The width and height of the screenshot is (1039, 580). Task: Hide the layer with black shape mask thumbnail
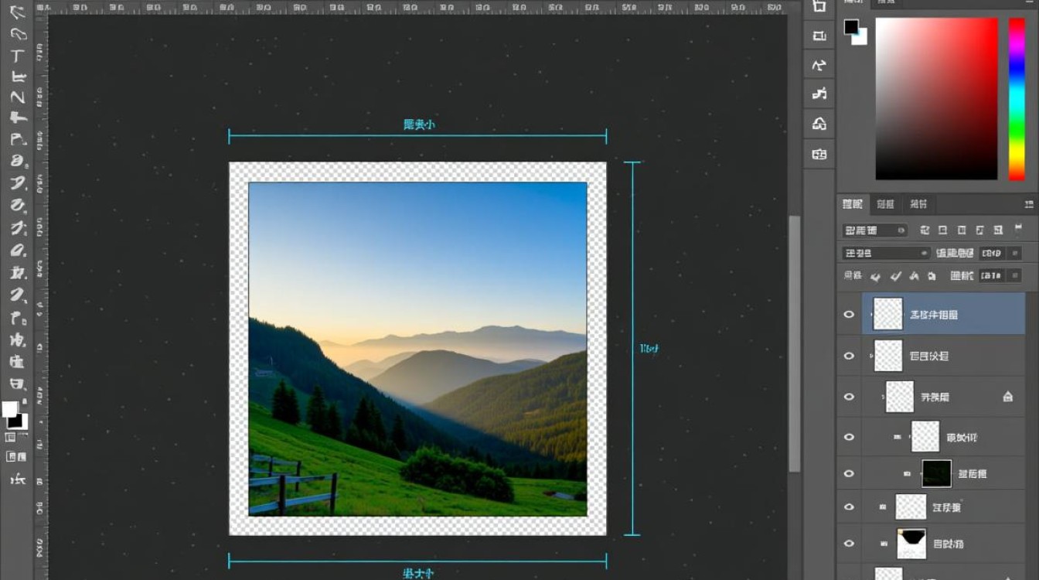[x=849, y=544]
